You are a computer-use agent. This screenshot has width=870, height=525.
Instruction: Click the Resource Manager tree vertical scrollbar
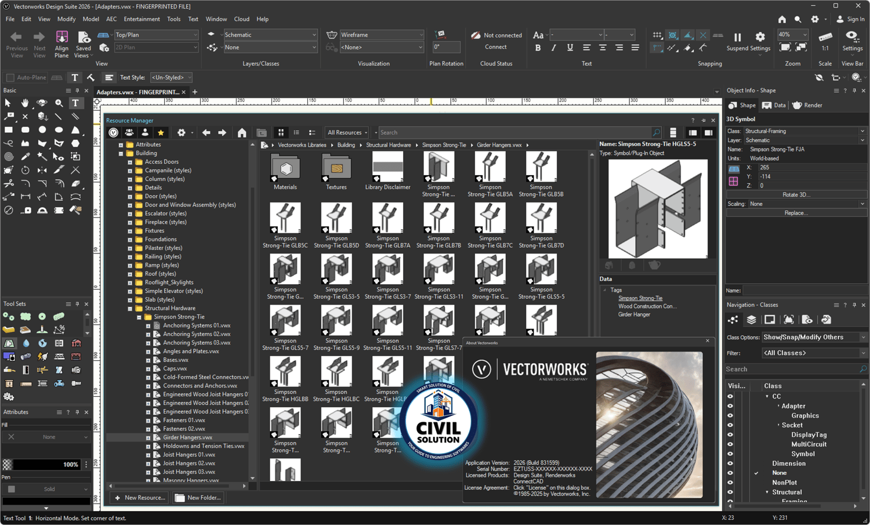point(252,312)
